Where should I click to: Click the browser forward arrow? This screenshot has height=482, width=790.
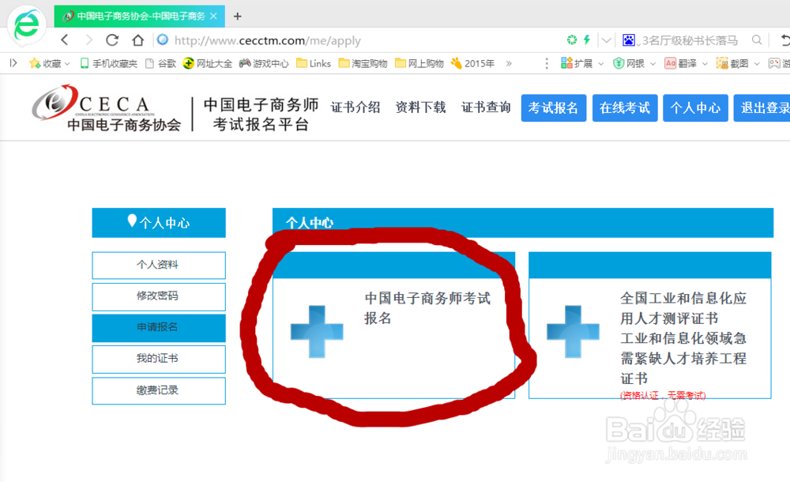coord(88,40)
